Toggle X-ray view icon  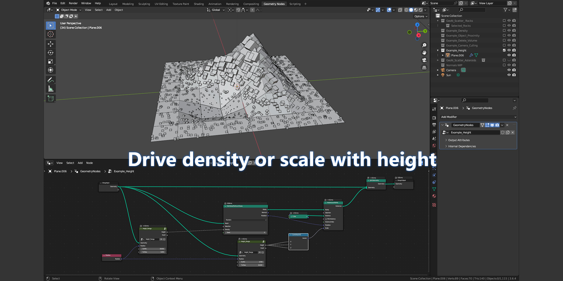pyautogui.click(x=400, y=10)
